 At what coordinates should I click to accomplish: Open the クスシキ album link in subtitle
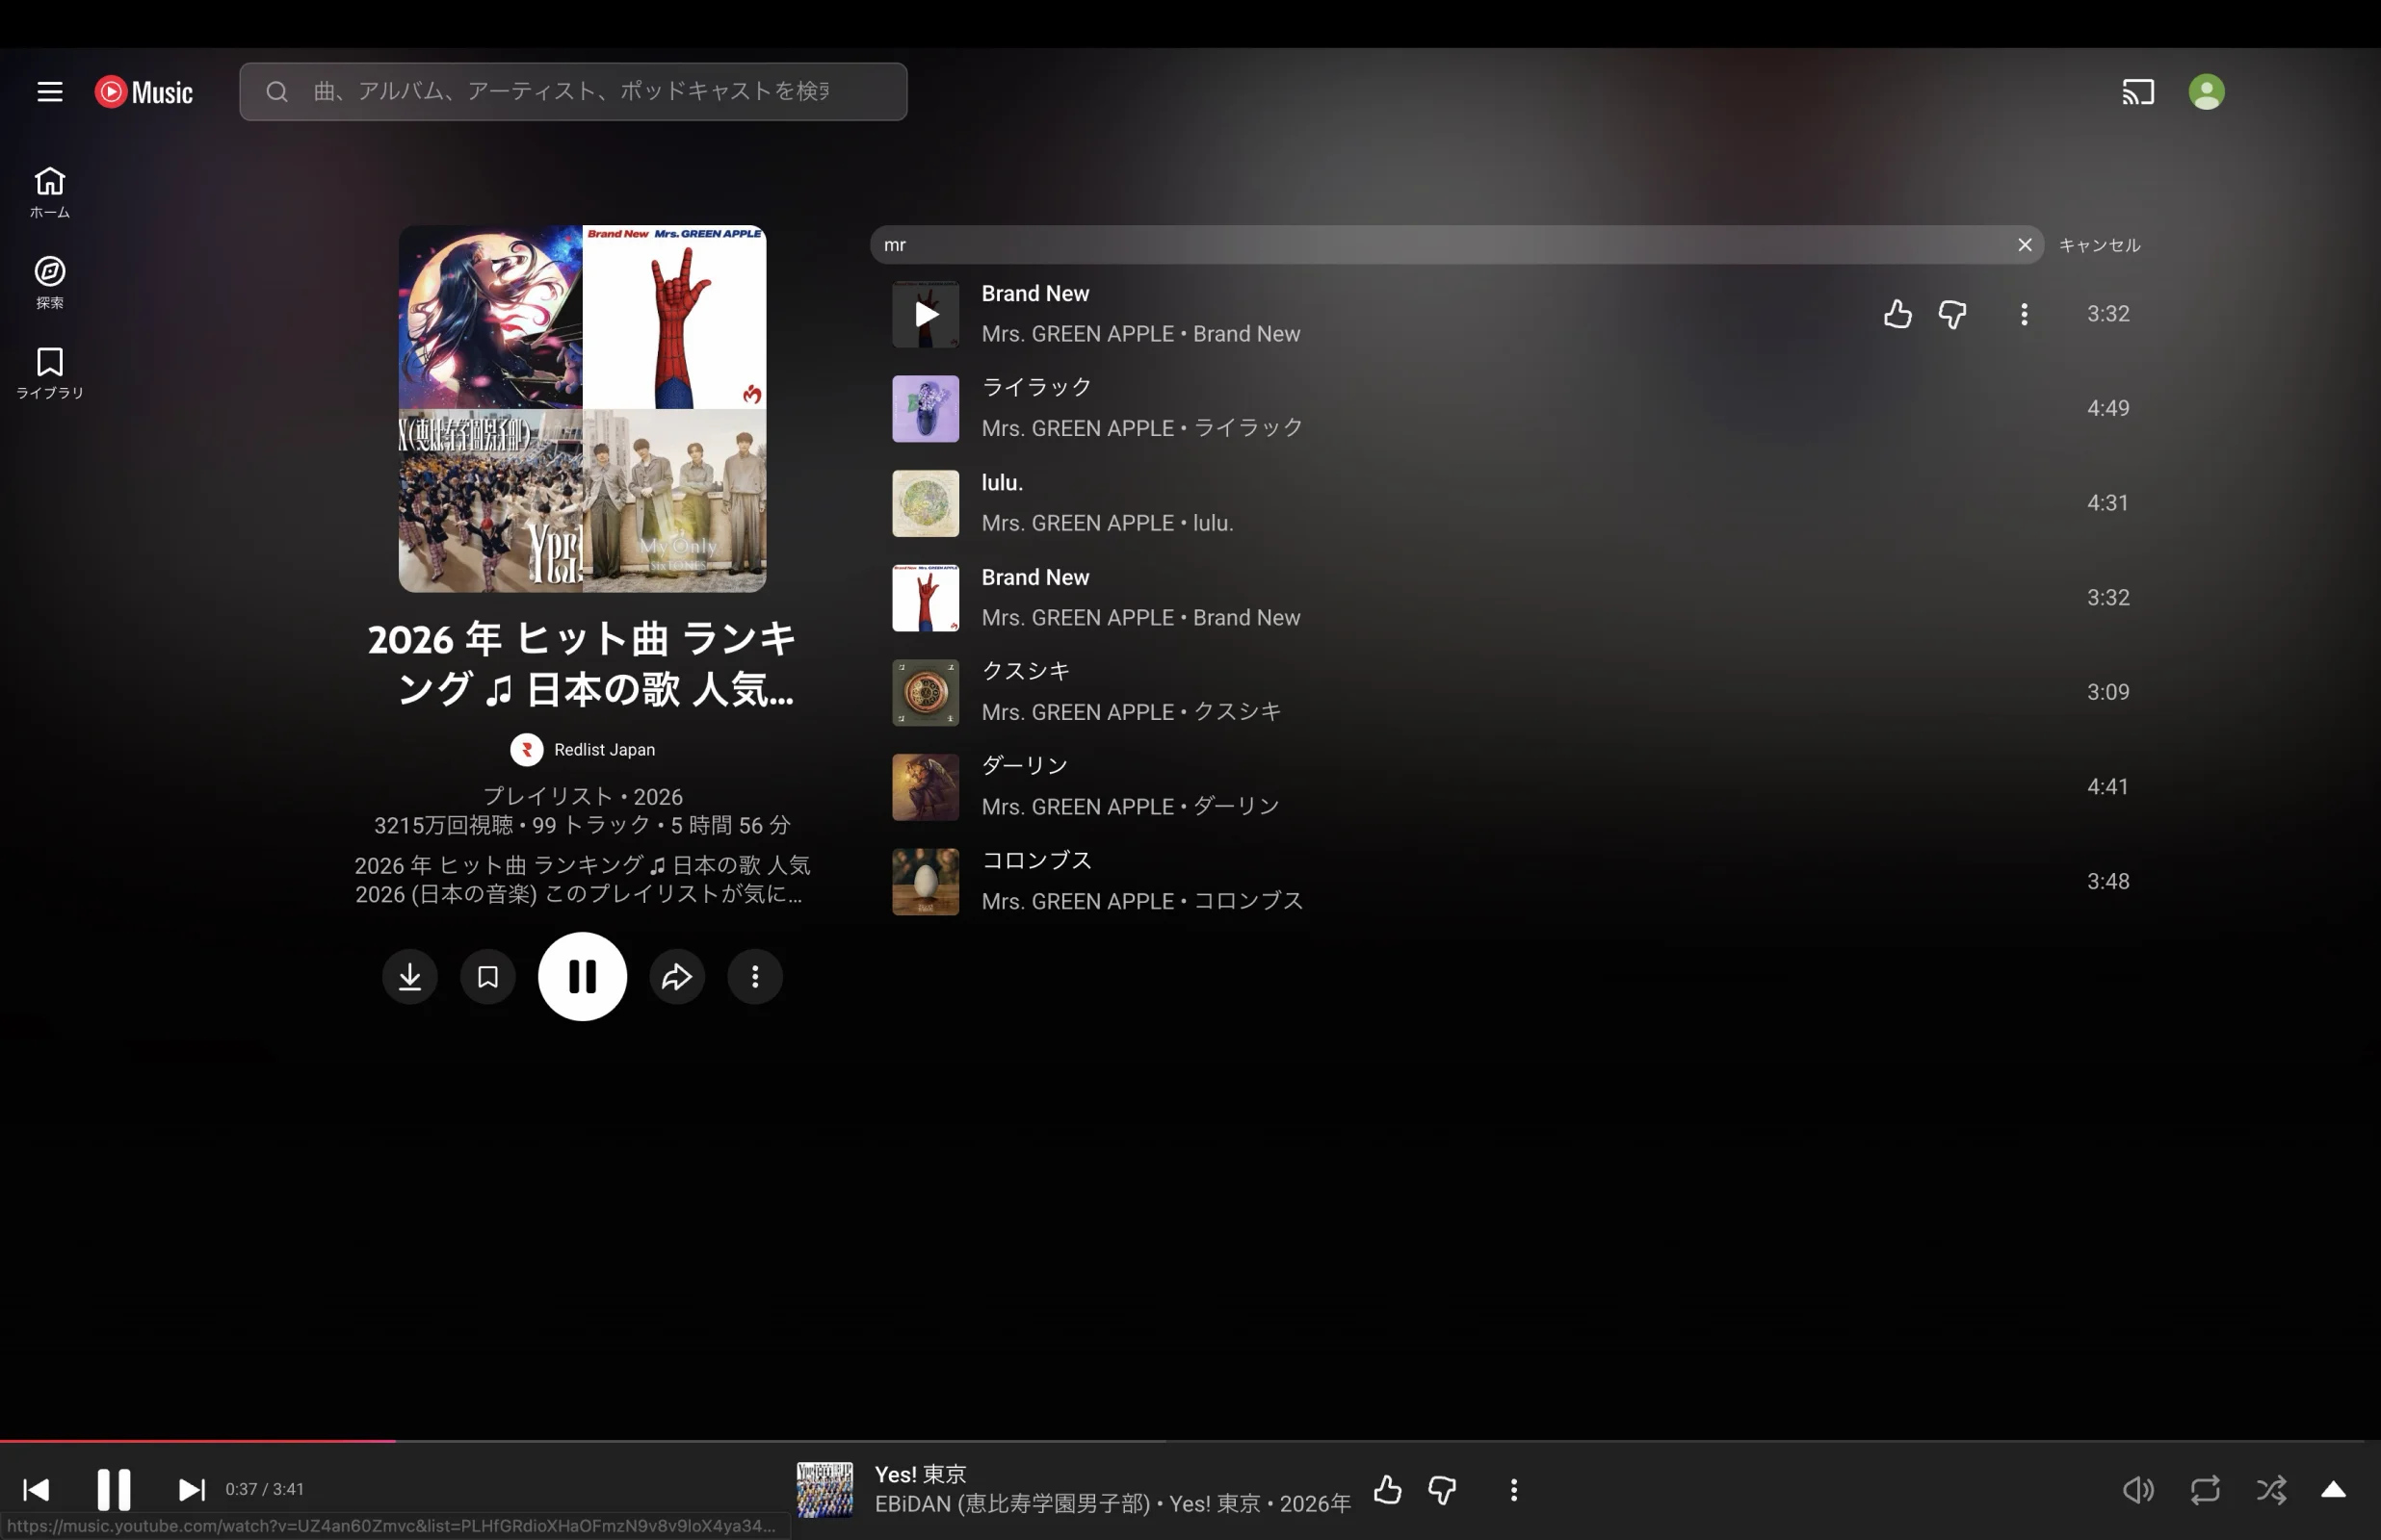pyautogui.click(x=1238, y=712)
